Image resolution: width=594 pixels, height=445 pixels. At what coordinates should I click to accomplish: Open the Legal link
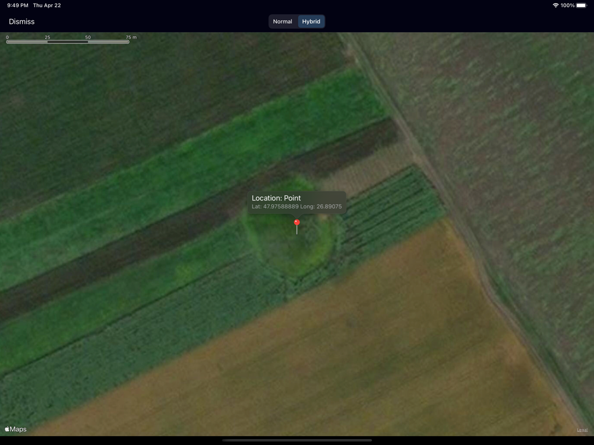point(582,430)
